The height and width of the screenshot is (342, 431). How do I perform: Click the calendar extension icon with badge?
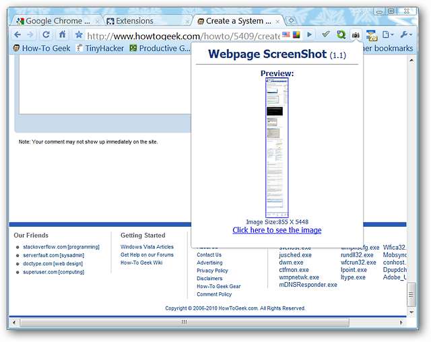[371, 35]
